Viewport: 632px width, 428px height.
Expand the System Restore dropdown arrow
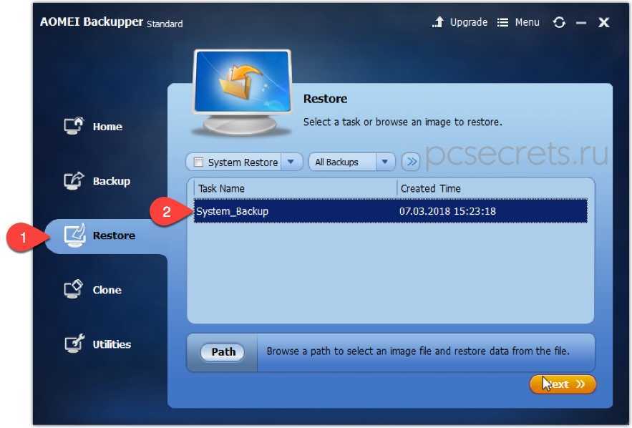tap(291, 162)
